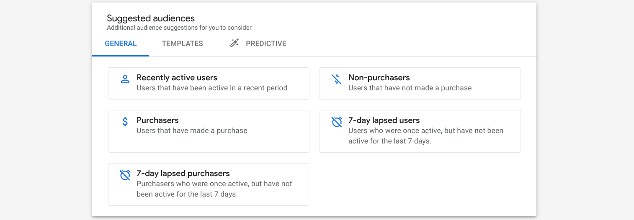
Task: Click 'Users that have been active' description
Action: (212, 88)
